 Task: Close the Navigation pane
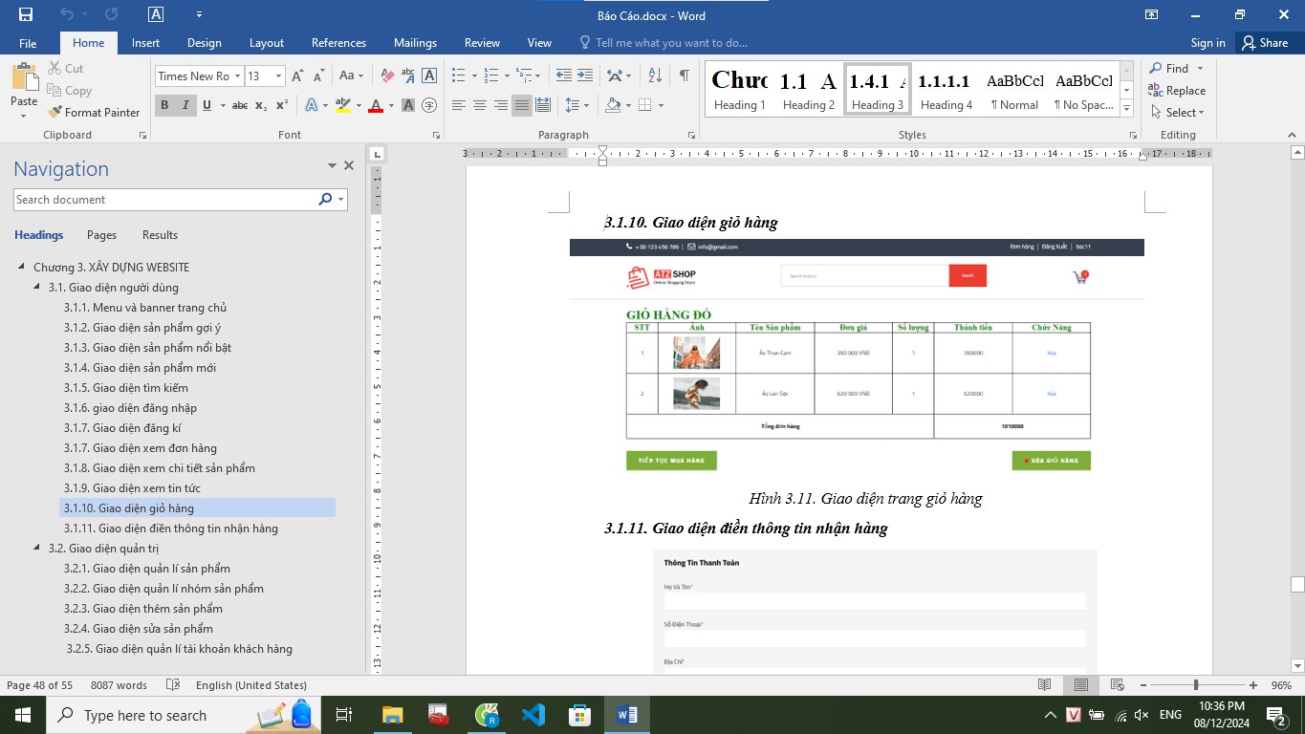349,166
